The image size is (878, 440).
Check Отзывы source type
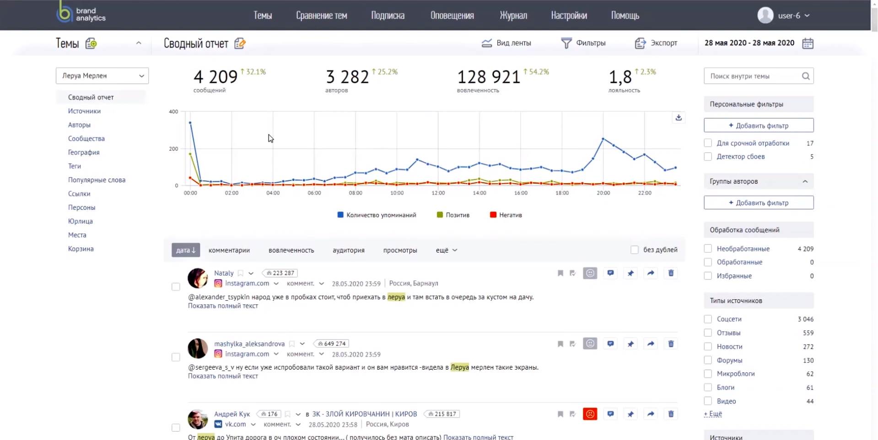(x=708, y=333)
